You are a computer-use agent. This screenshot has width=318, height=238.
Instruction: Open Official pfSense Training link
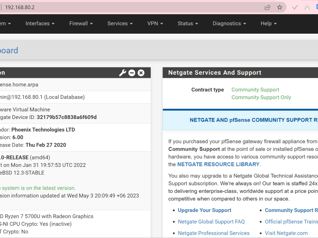click(291, 222)
